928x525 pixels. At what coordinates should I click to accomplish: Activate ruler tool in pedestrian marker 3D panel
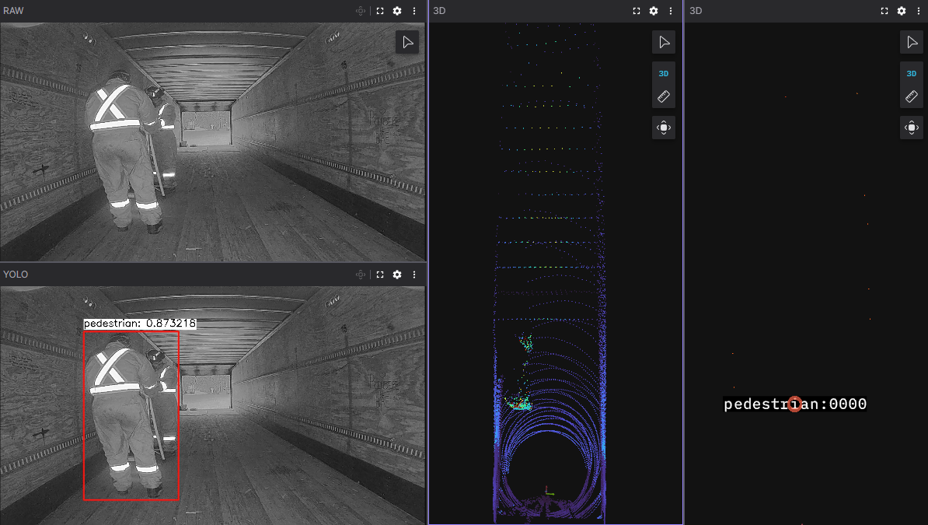click(x=912, y=96)
